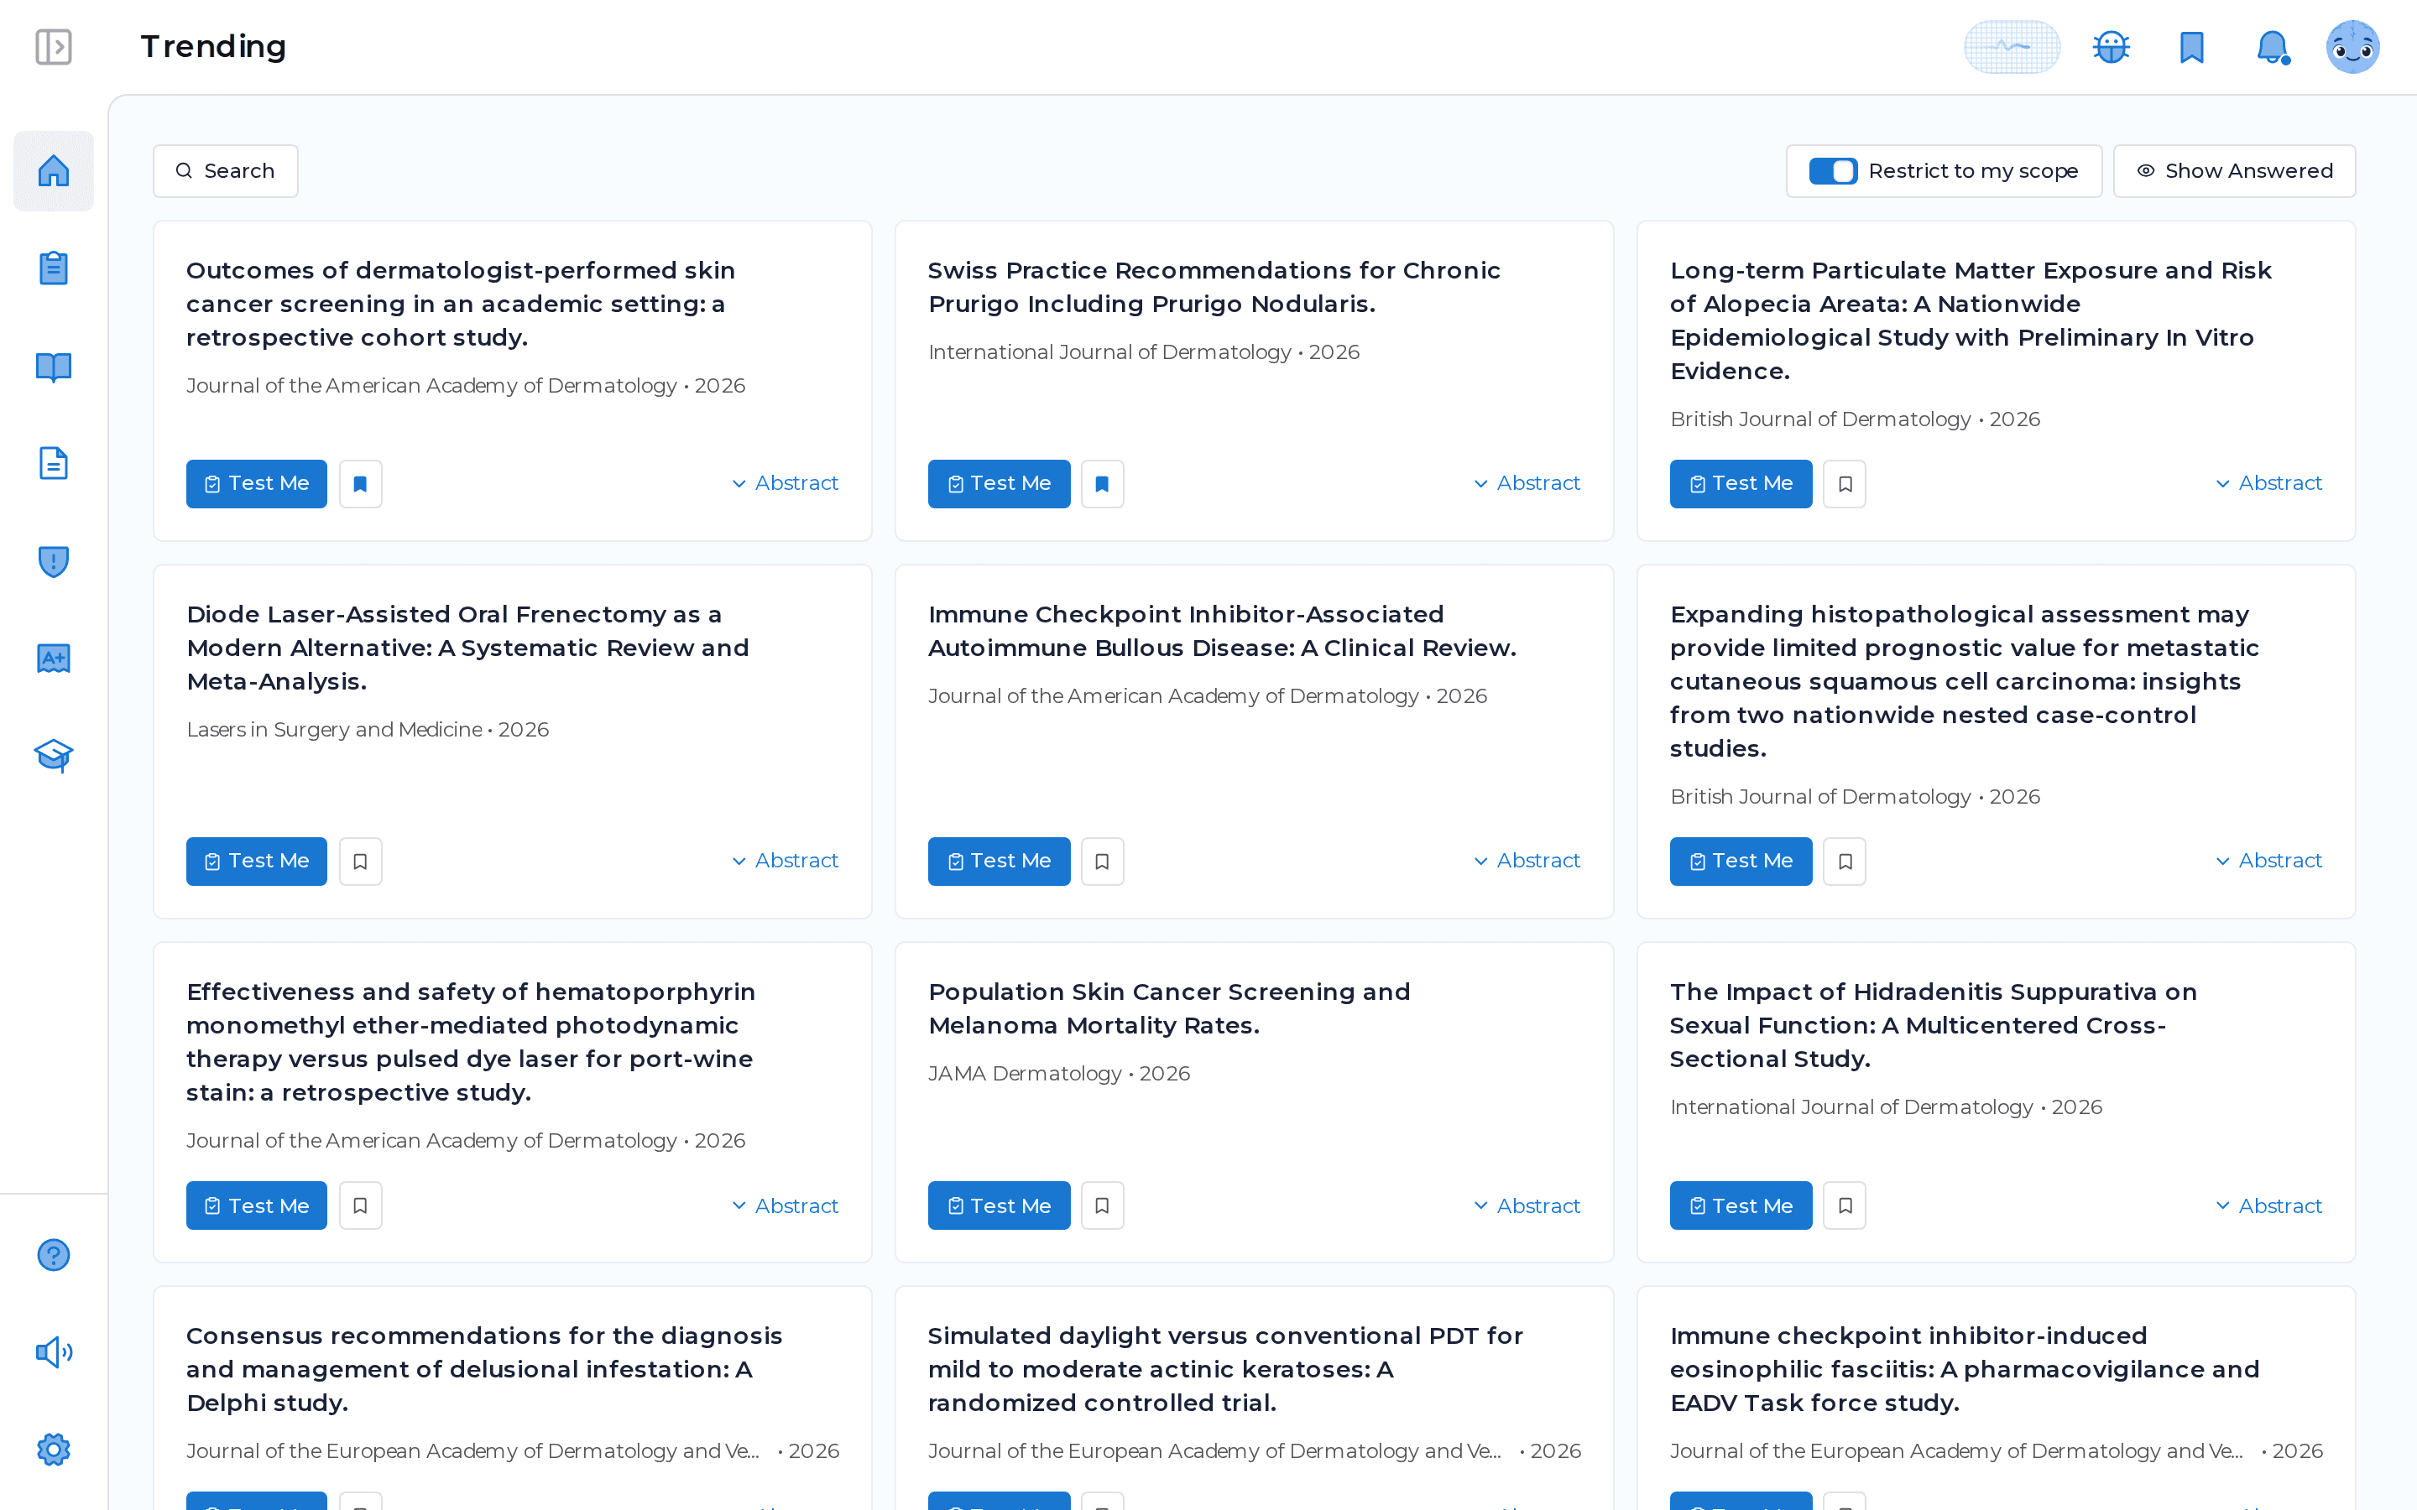The width and height of the screenshot is (2417, 1510).
Task: Expand Abstract for Immune Checkpoint Inhibitor Bullous Disease
Action: pos(1527,861)
